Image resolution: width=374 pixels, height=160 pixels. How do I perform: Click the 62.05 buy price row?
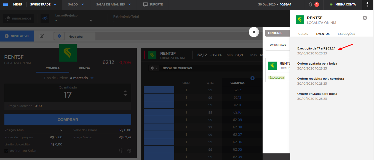[237, 150]
